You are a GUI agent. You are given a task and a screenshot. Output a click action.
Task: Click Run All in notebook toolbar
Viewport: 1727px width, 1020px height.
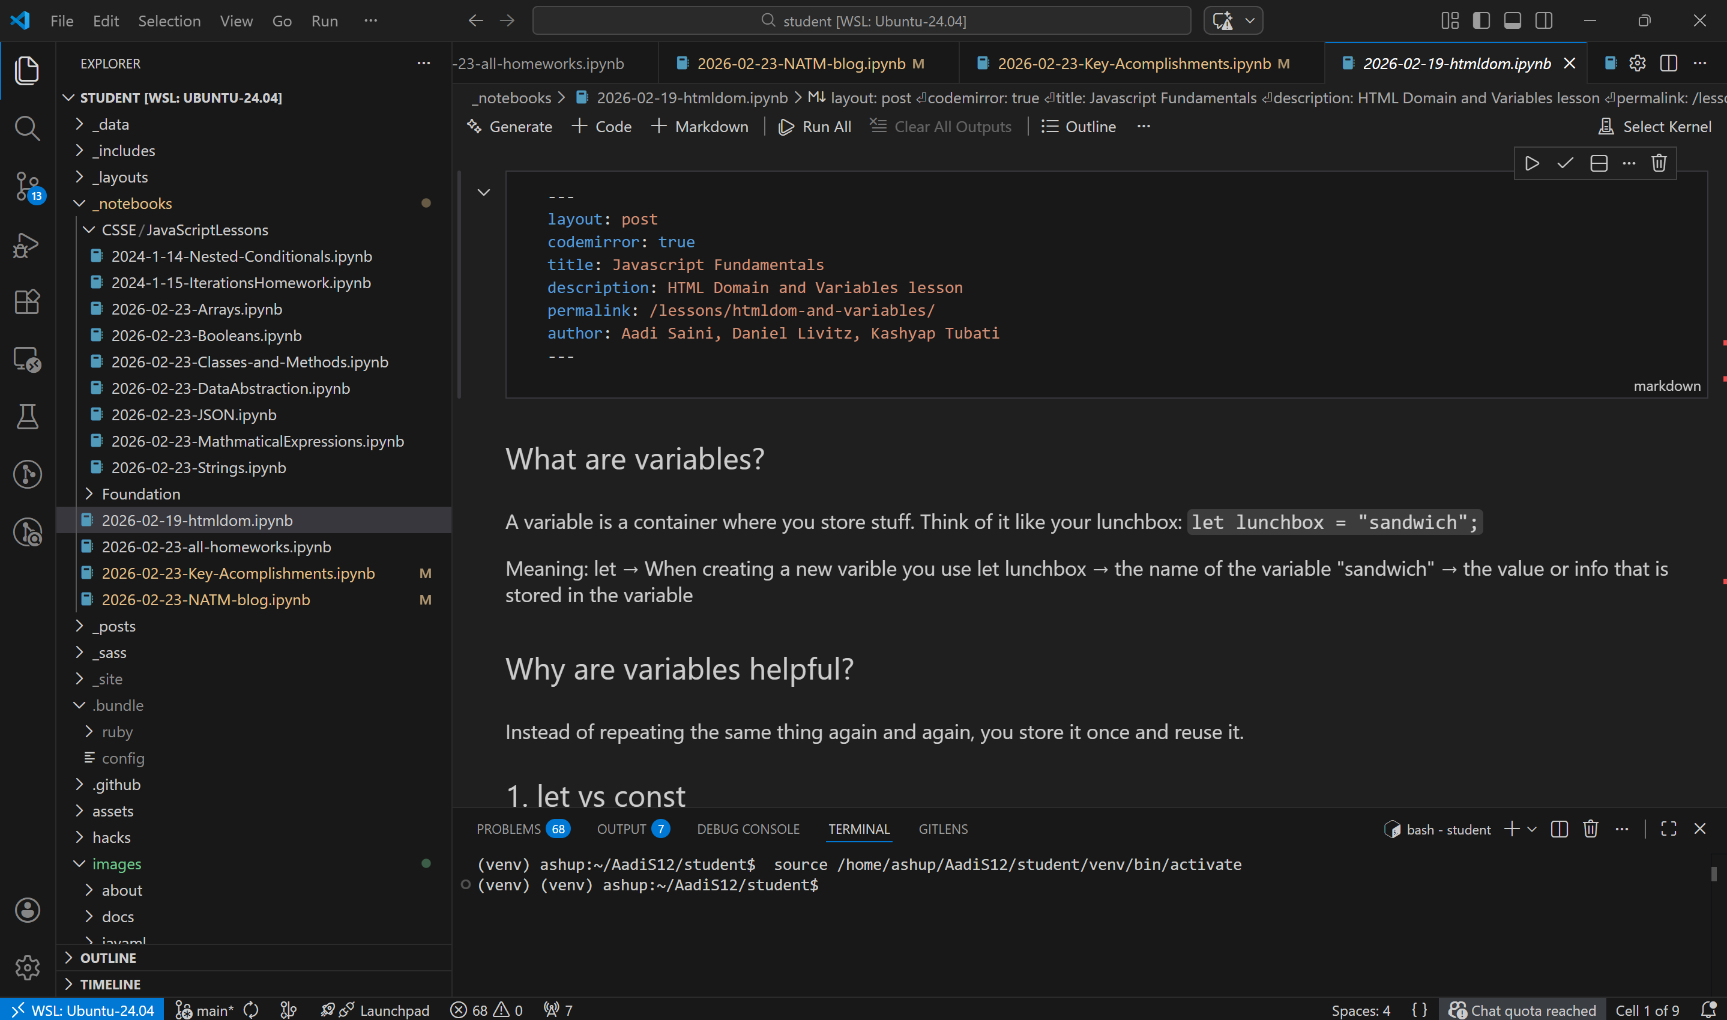815,127
